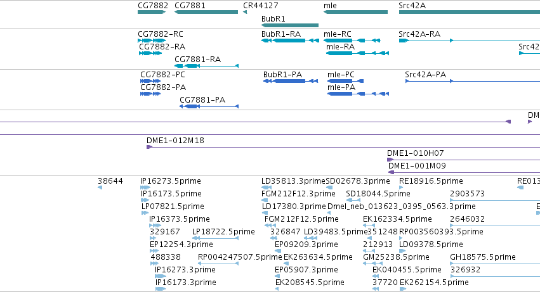Screen dimensions: 540x292
Task: Click the mle-PA protein label
Action: coord(341,87)
